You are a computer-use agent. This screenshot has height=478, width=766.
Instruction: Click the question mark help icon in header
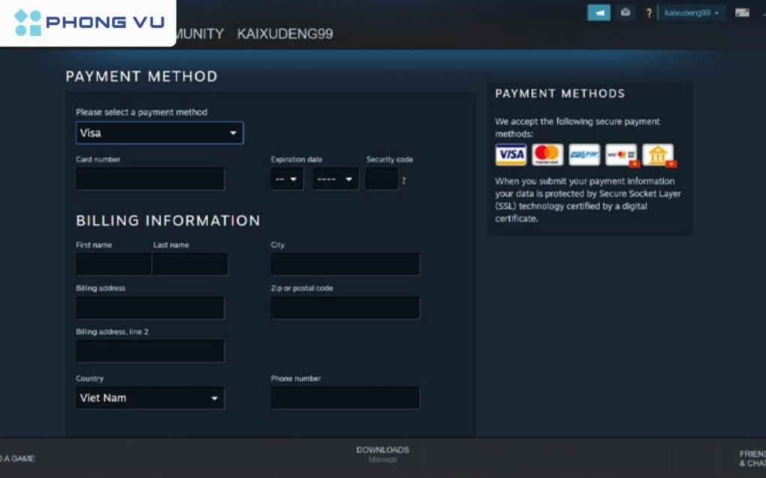click(x=649, y=14)
